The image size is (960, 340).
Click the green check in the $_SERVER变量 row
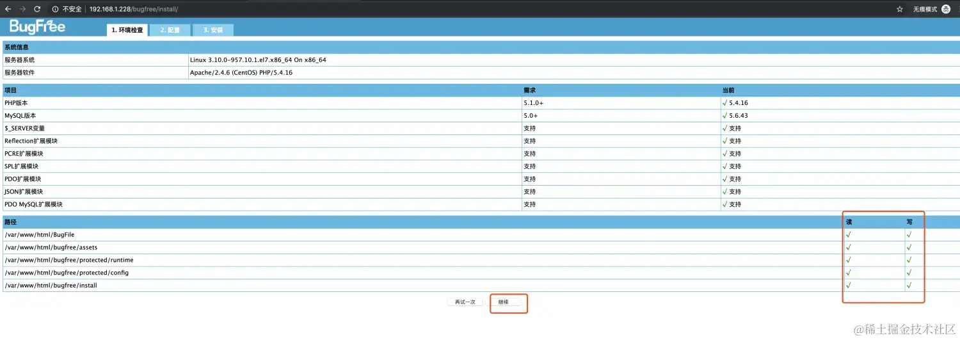tap(724, 128)
